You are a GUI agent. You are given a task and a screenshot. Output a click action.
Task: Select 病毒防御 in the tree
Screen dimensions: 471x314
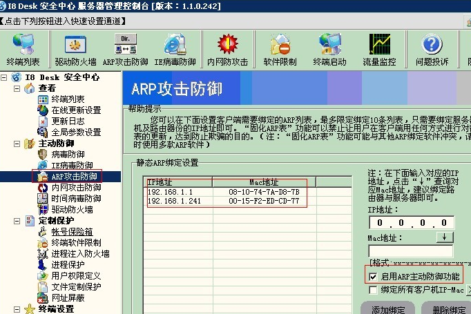[x=68, y=155]
